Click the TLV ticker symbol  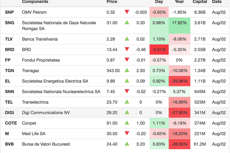[9, 39]
